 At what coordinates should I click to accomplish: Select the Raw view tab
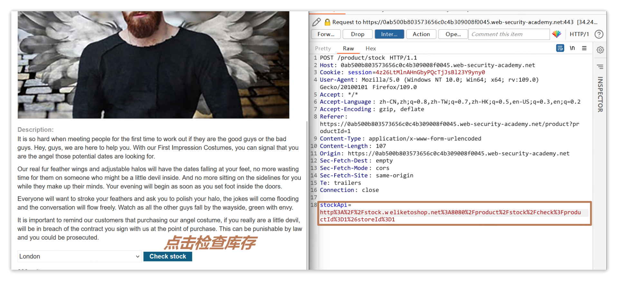[x=348, y=49]
